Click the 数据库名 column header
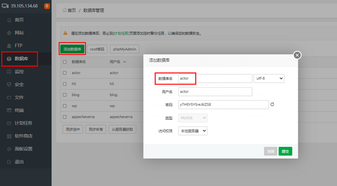Screen dimensions: 337x186 (x=79, y=62)
